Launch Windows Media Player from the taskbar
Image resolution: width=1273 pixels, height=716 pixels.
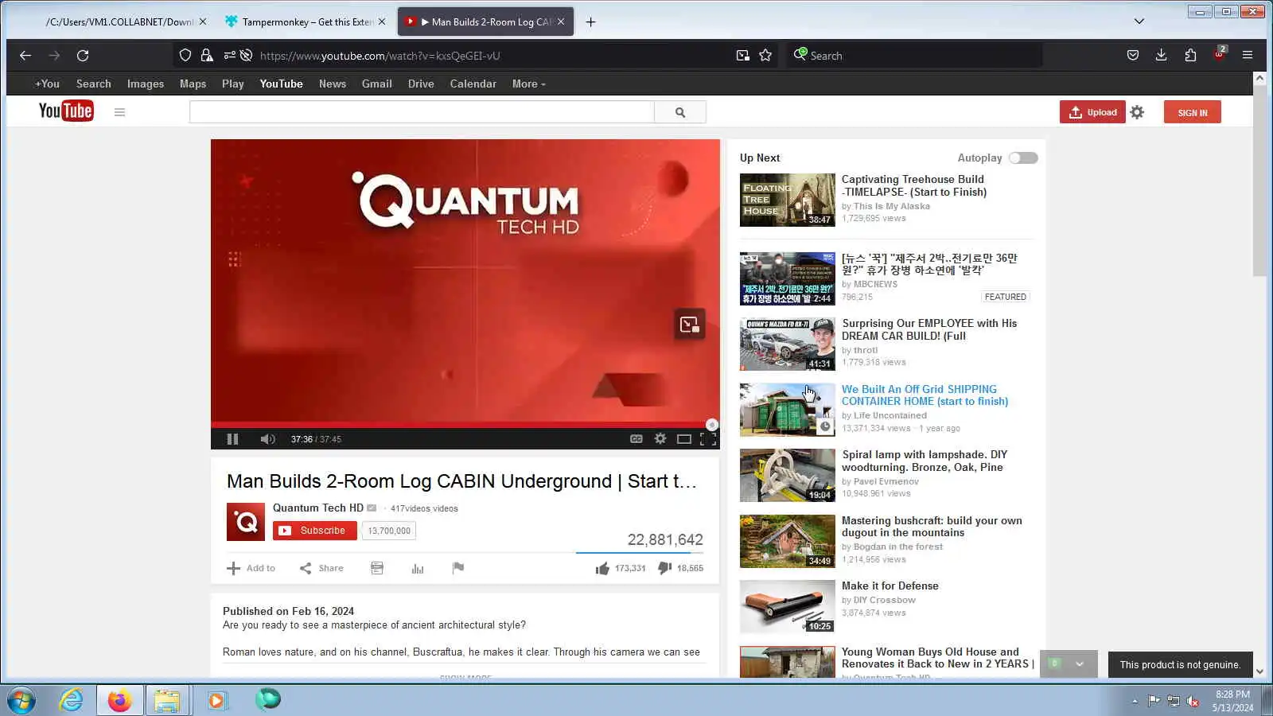[216, 700]
